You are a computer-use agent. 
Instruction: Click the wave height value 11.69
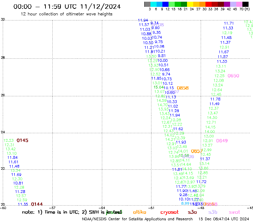16,175
